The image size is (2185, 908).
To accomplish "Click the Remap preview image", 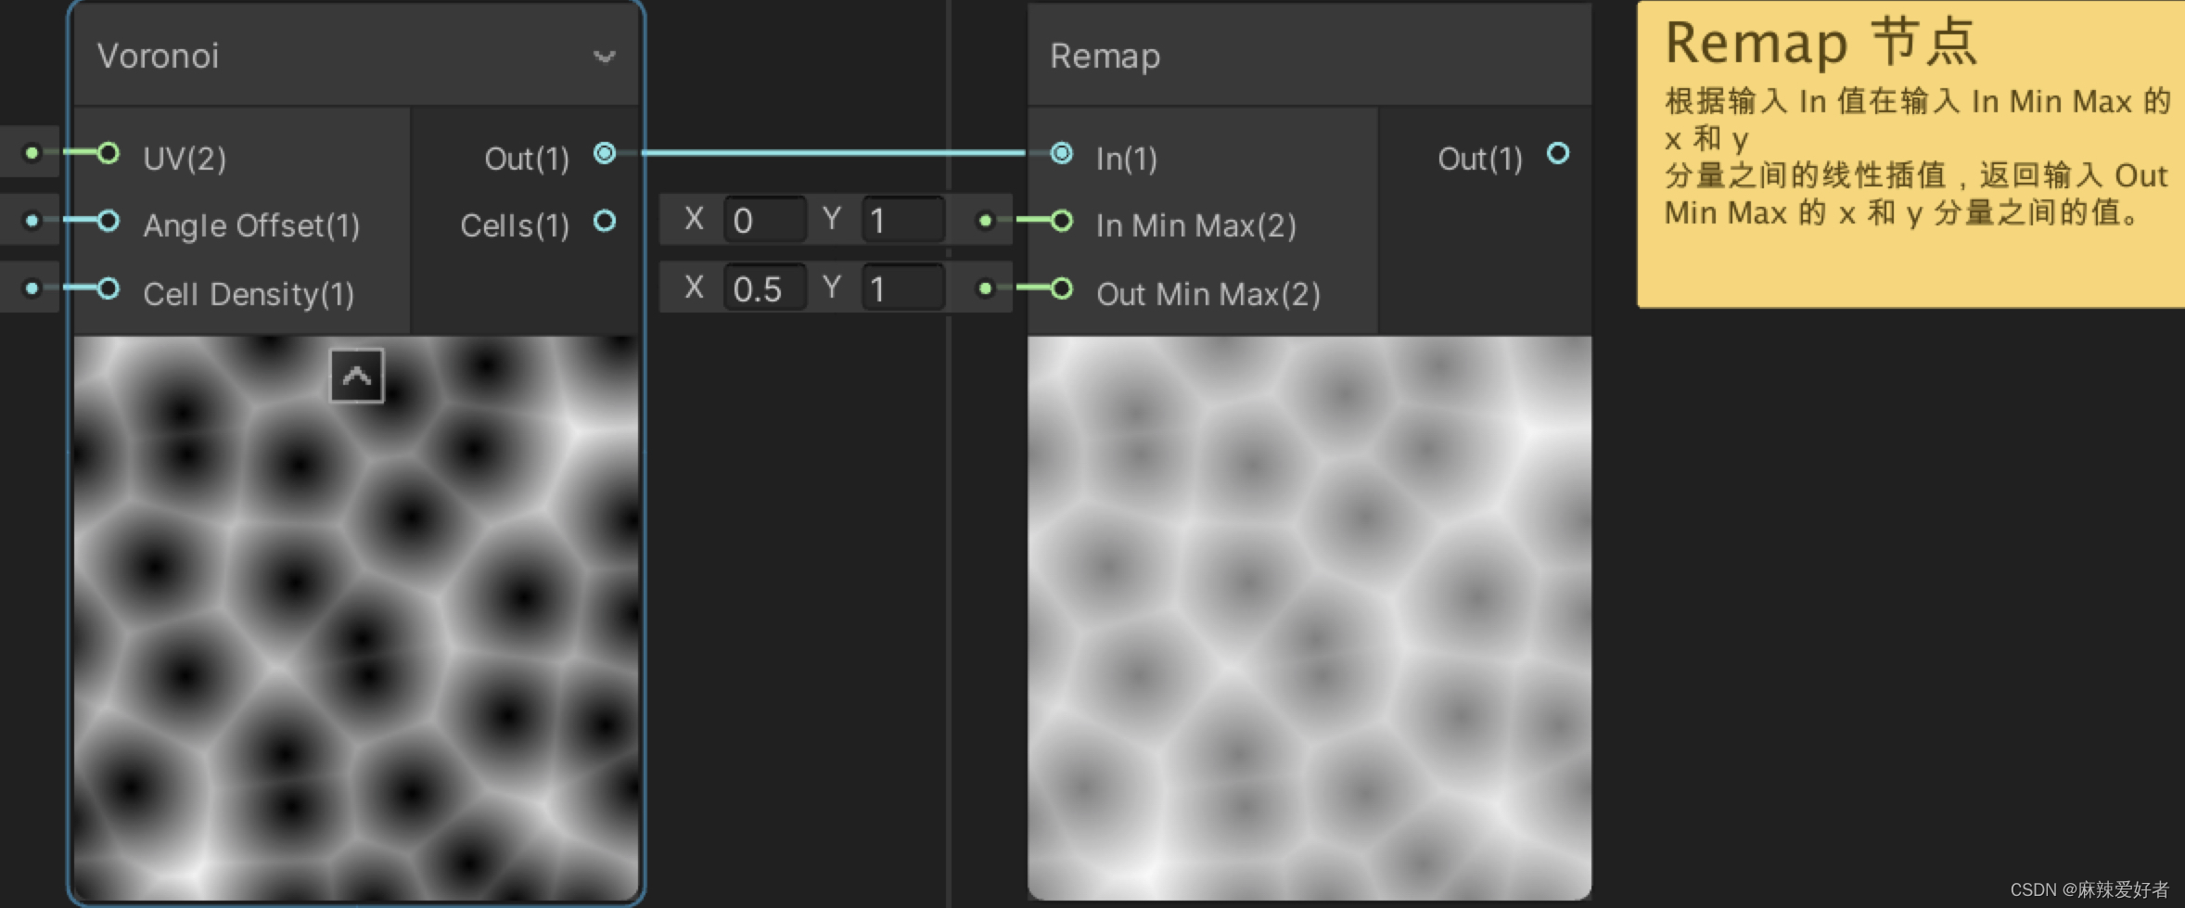I will coord(1310,618).
